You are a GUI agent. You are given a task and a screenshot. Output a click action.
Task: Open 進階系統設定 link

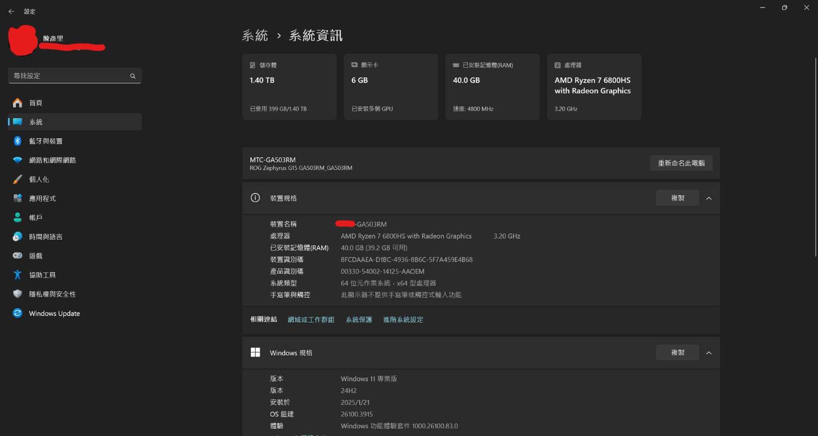403,320
